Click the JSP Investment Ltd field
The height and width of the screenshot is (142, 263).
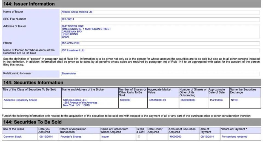click(x=160, y=51)
